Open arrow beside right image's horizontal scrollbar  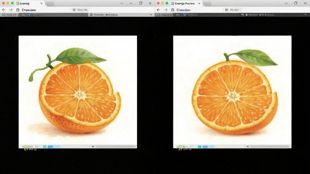click(x=247, y=147)
